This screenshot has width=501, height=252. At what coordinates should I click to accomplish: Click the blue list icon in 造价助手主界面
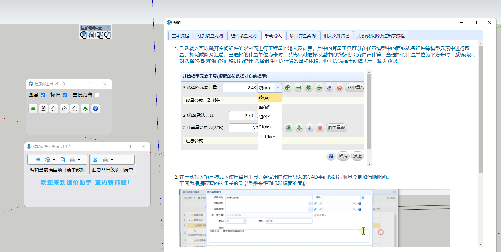[38, 160]
